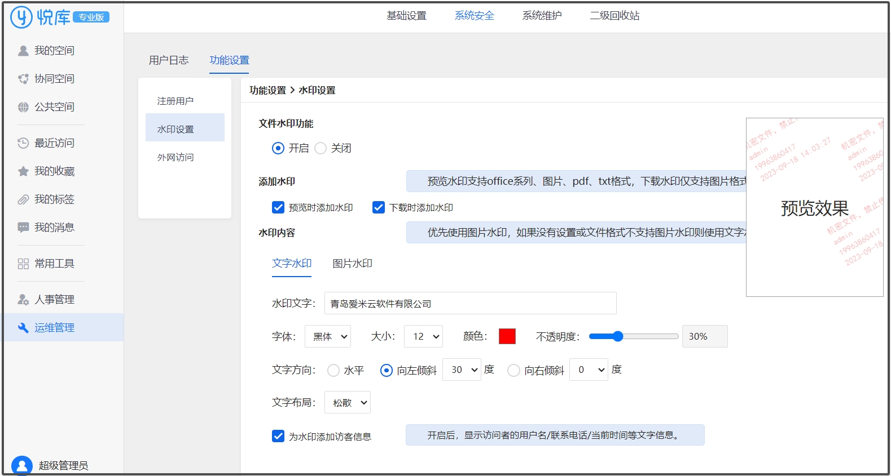The width and height of the screenshot is (891, 476).
Task: Click the 公共空间 globe icon
Action: click(x=23, y=107)
